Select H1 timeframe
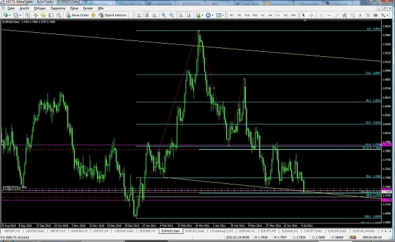 (262, 15)
